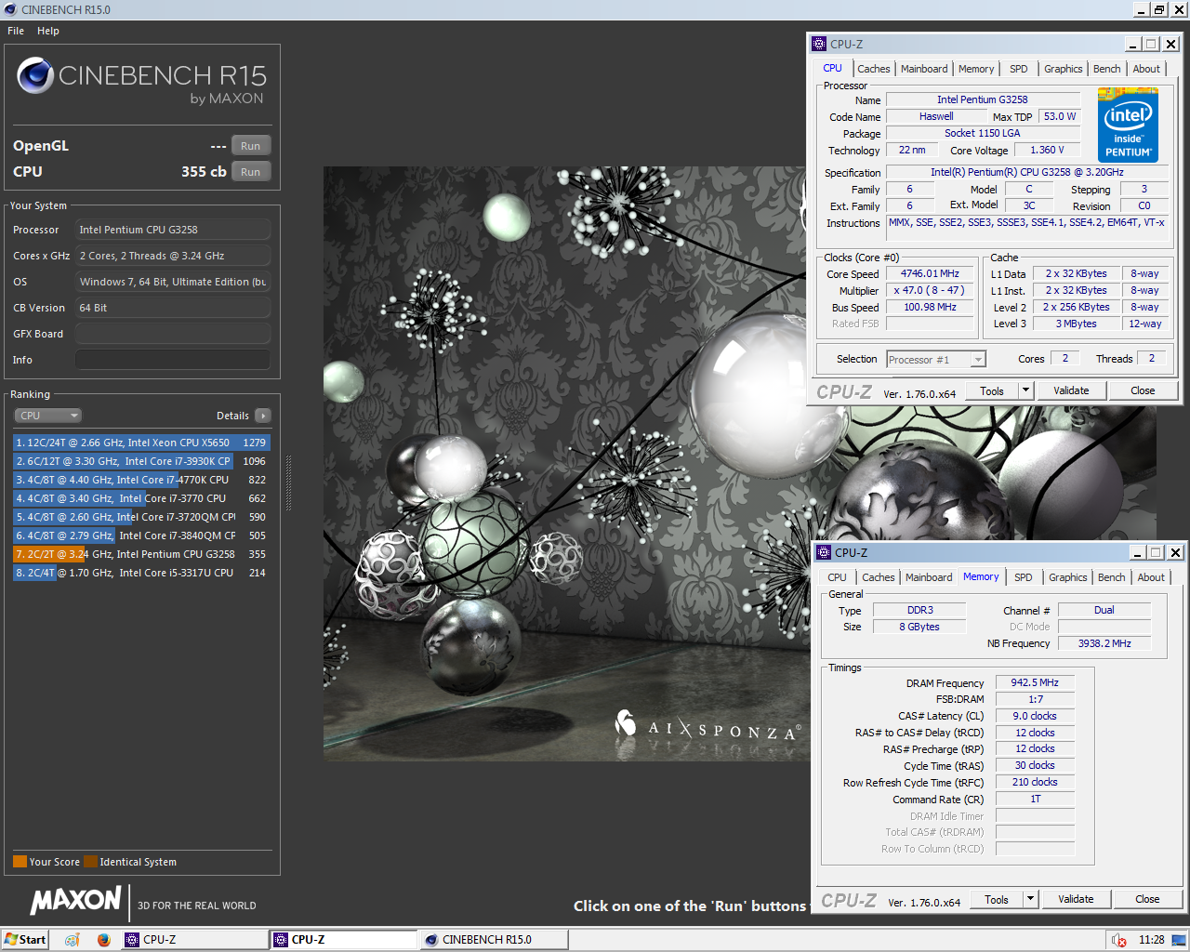Click the GFX Board field
This screenshot has height=952, width=1190.
[x=173, y=334]
